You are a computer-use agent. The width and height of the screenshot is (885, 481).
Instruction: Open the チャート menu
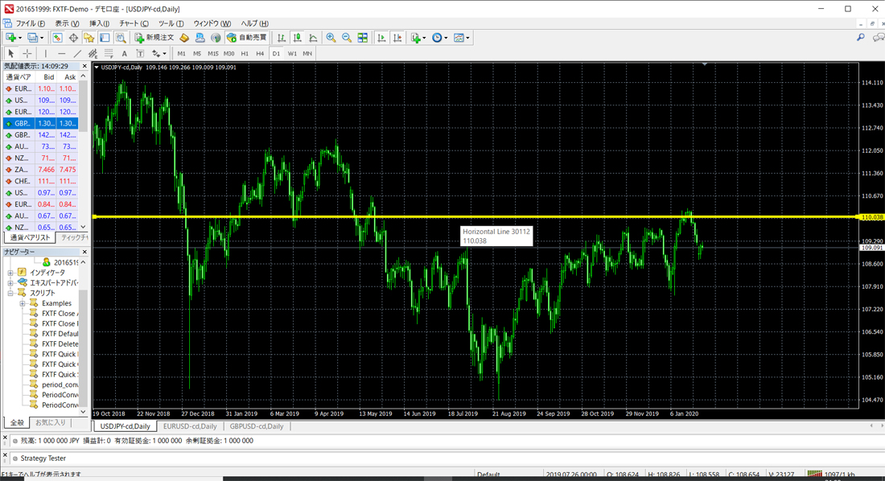(x=134, y=23)
